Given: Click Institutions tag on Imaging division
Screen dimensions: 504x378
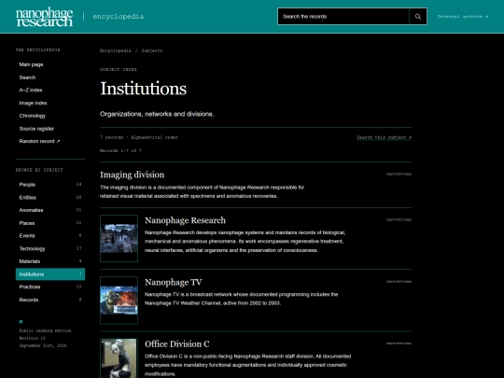Looking at the screenshot, I should (399, 175).
